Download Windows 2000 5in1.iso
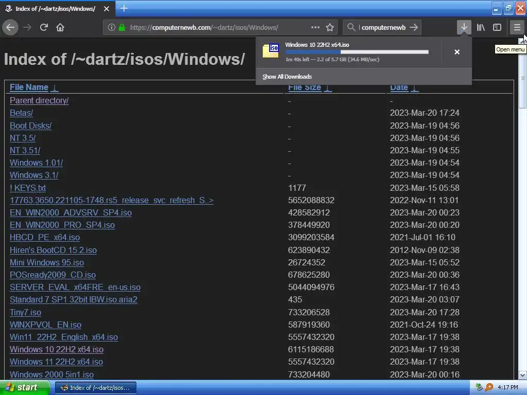 52,374
